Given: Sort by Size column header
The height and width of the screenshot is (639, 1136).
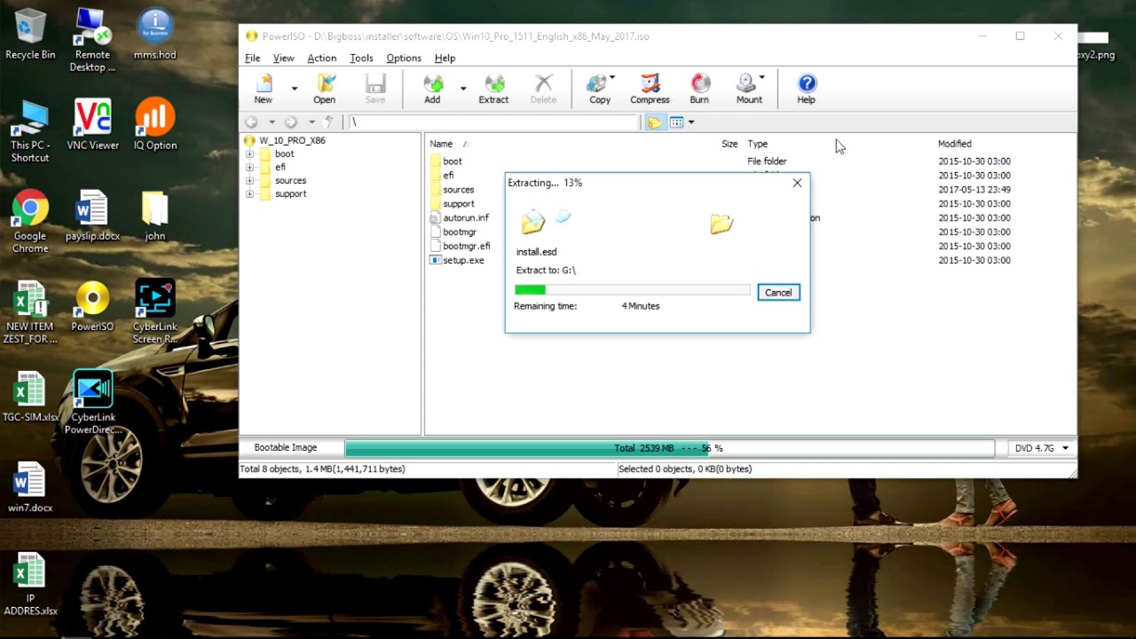Looking at the screenshot, I should point(730,144).
